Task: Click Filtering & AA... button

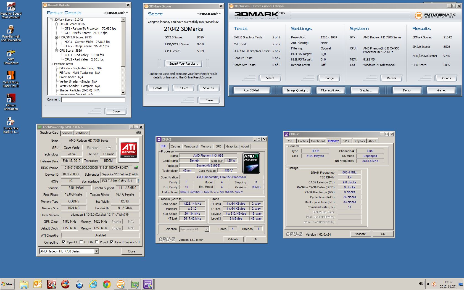Action: click(331, 90)
